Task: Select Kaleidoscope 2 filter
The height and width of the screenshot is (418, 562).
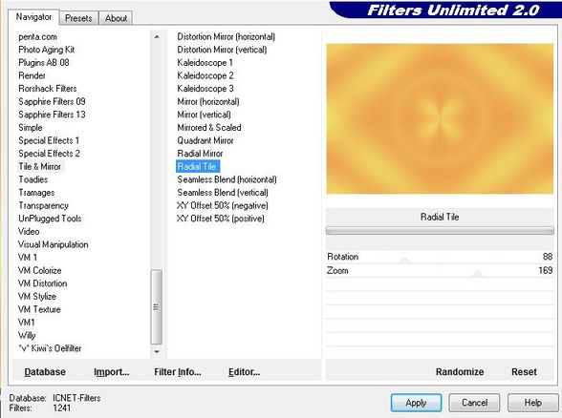Action: (x=205, y=75)
